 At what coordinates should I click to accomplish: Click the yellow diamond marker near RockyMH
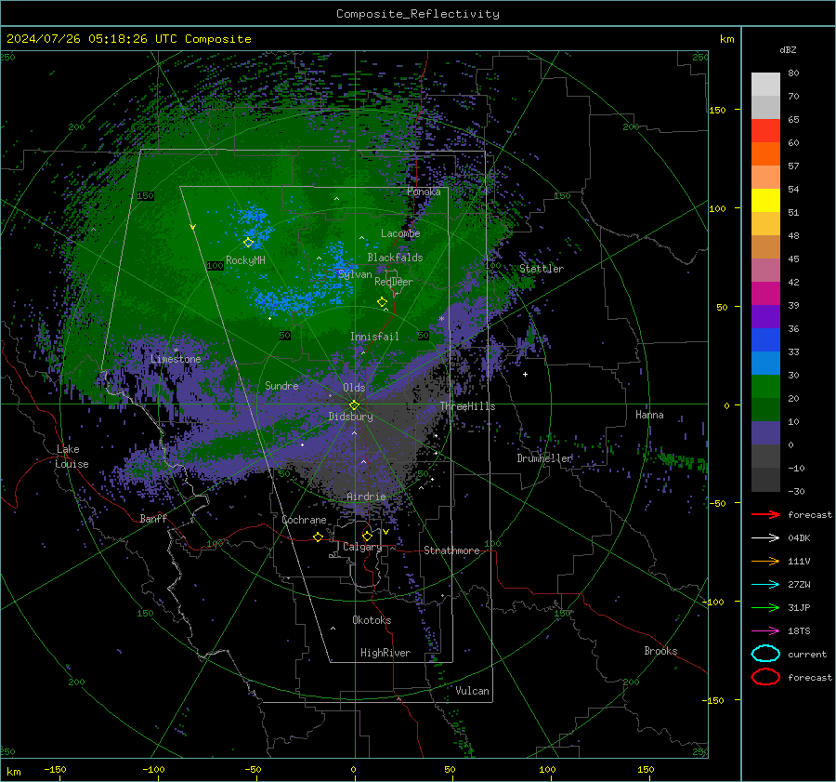click(248, 243)
